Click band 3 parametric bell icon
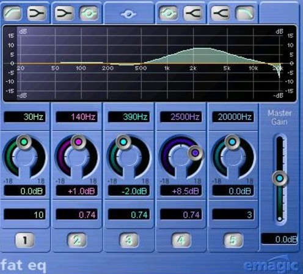The image size is (303, 274). 128,14
